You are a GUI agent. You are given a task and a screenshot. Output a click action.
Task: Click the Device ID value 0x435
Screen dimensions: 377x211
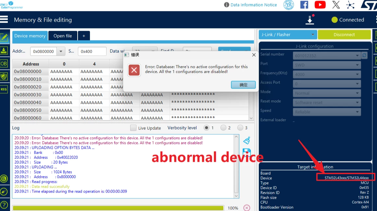click(x=364, y=188)
